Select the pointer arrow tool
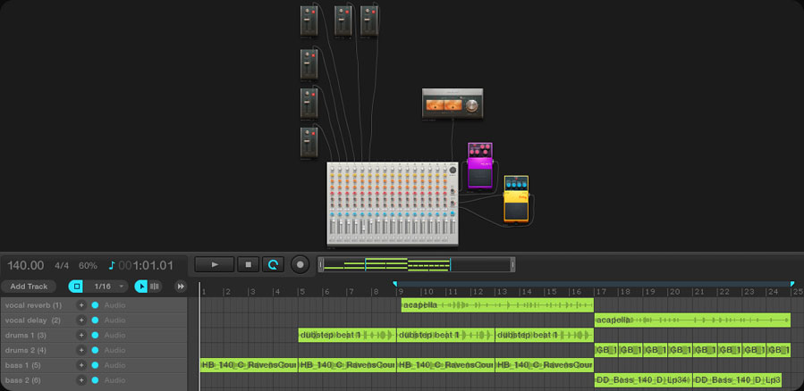Viewport: 804px width, 391px height. pos(141,286)
